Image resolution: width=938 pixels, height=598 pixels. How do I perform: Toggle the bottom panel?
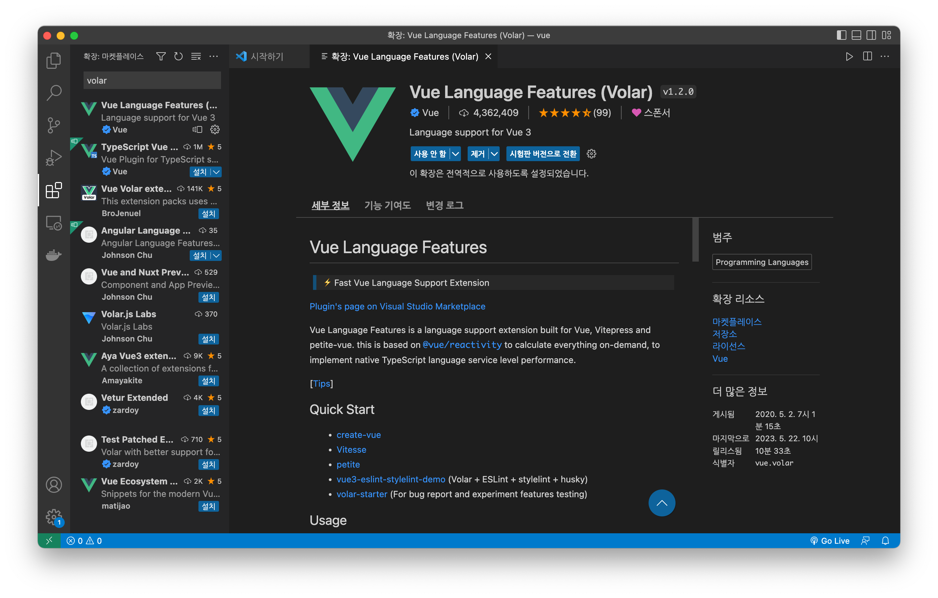click(856, 35)
